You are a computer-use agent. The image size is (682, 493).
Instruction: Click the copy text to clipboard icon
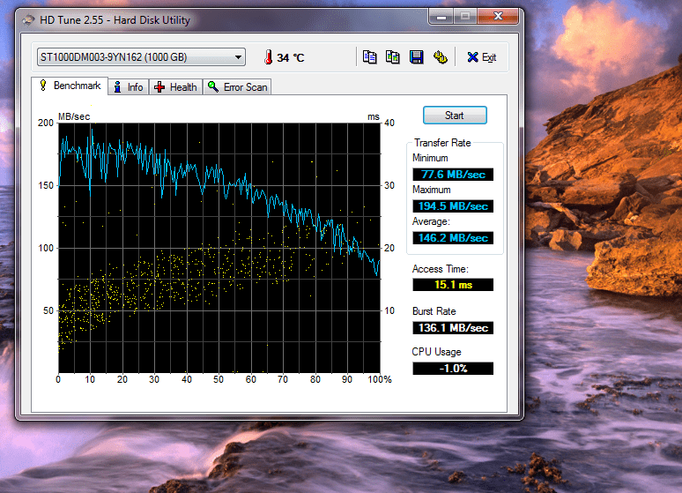coord(370,57)
